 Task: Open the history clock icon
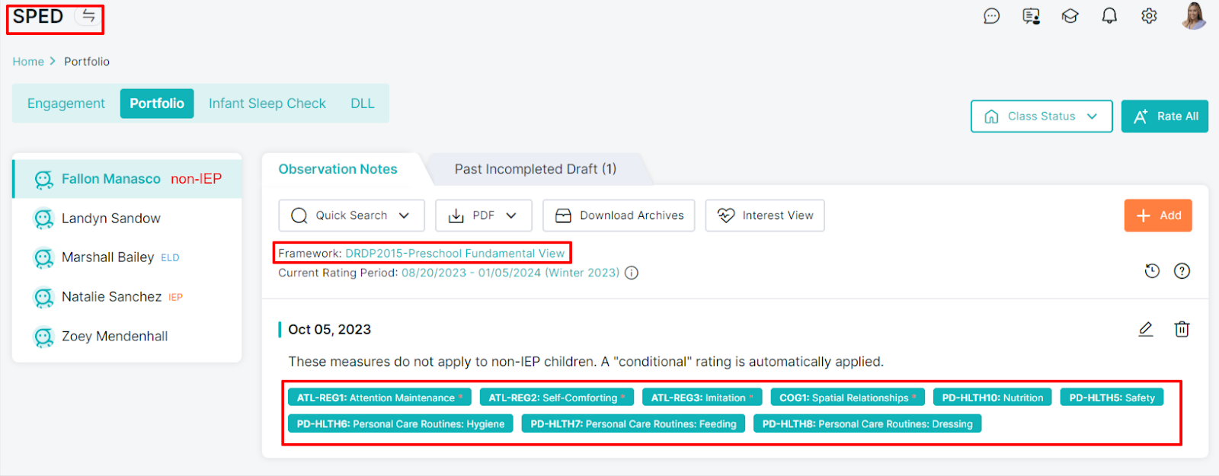point(1152,271)
